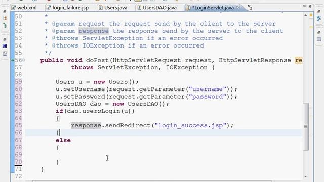Click the comment end '*/' on line 55
324x182 pixels.
[x=48, y=53]
